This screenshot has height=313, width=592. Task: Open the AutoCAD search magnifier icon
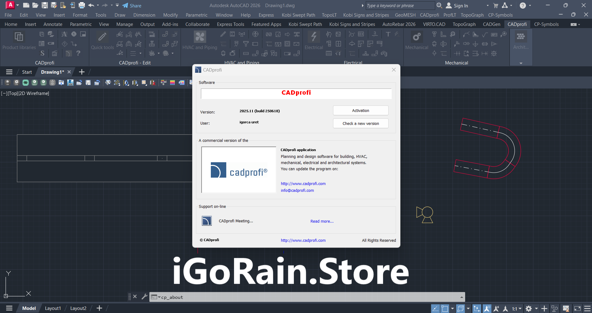pyautogui.click(x=440, y=5)
